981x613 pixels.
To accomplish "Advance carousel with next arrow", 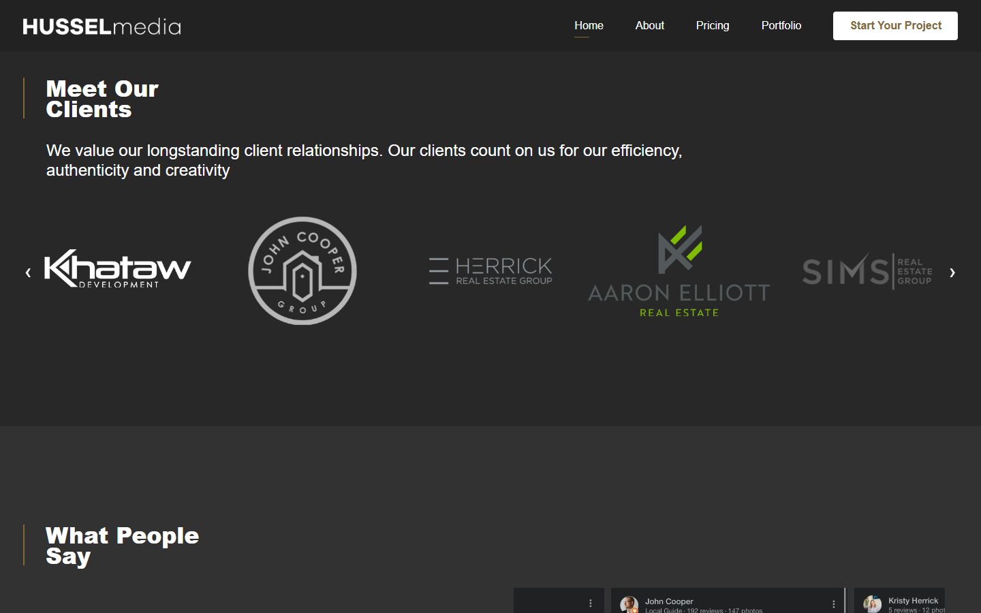I will (952, 272).
